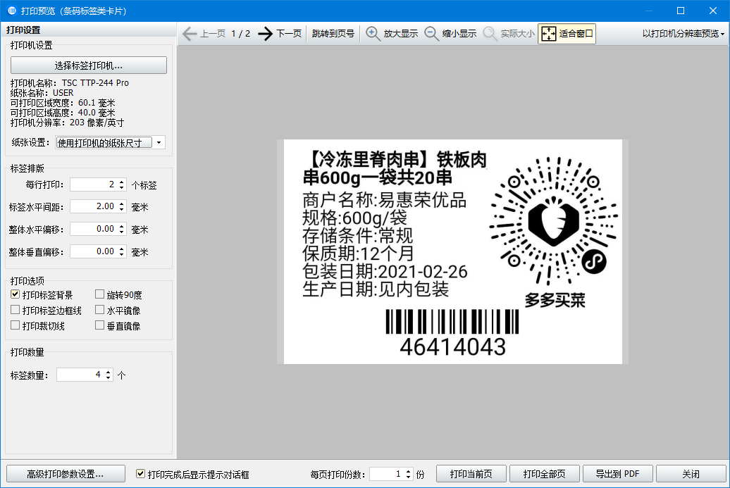
Task: Maximize the 打印预览 window
Action: 681,11
